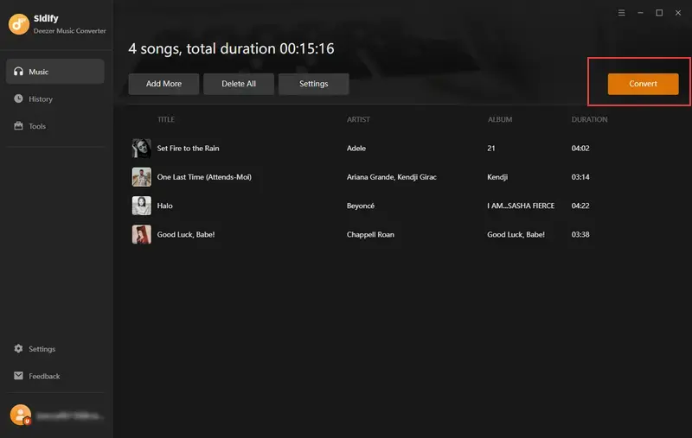Select the song title Halo
Image resolution: width=692 pixels, height=438 pixels.
pos(164,206)
